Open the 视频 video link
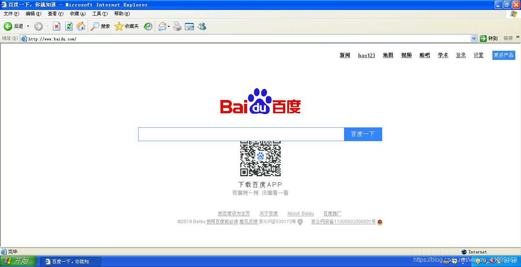Screen dimensions: 521x267 (x=406, y=55)
